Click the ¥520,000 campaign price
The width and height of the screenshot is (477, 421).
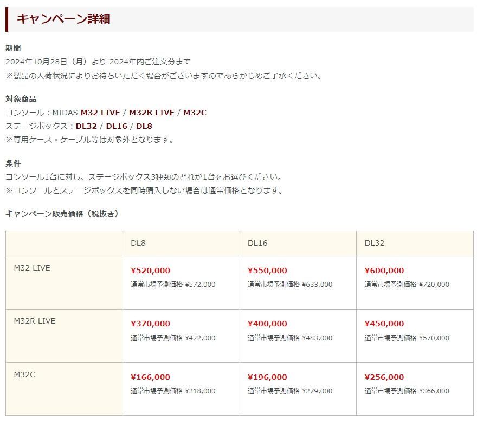[151, 271]
